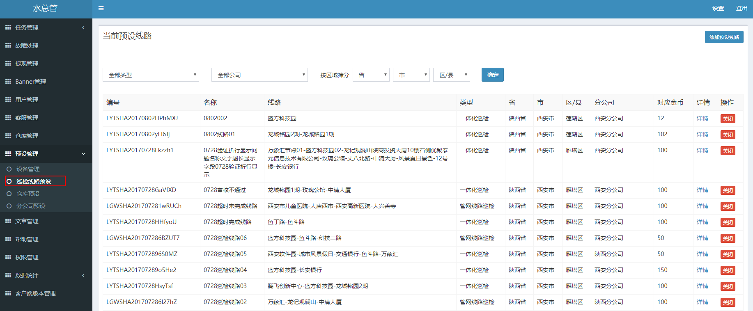
Task: Click 关闭 for LYTSHA20170728Ekzzh1 row
Action: [728, 151]
